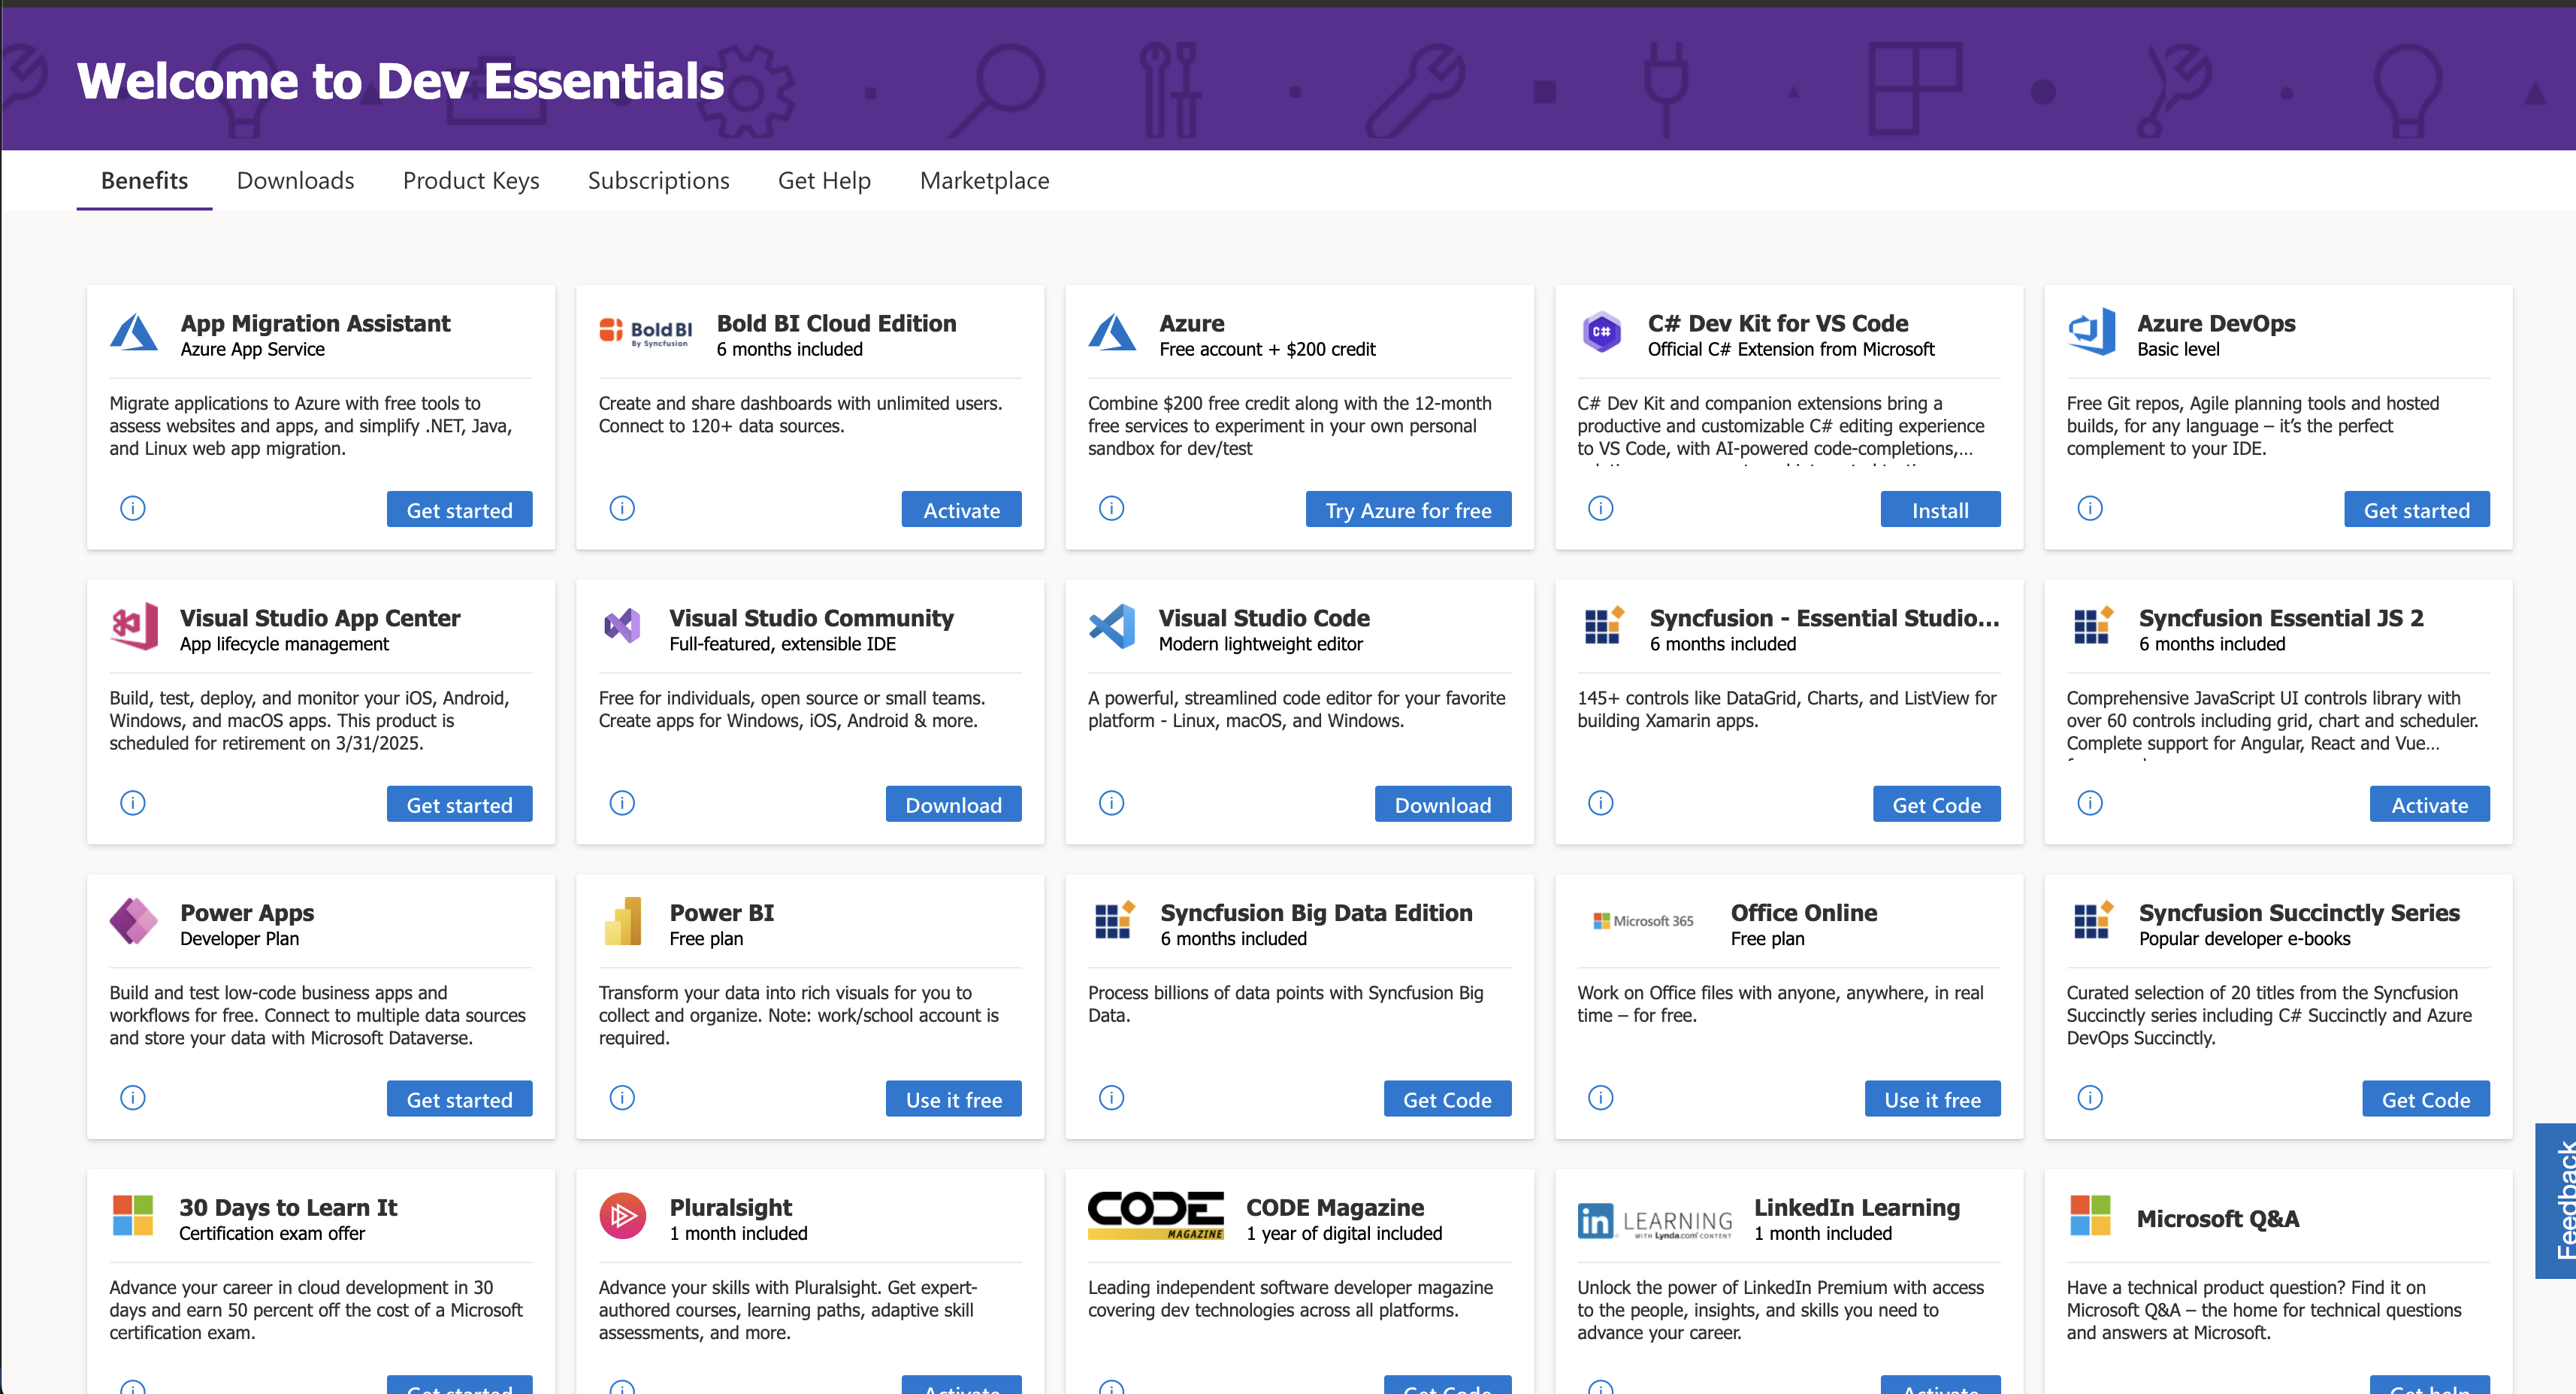Click Use it free on Office Online

[x=1932, y=1100]
